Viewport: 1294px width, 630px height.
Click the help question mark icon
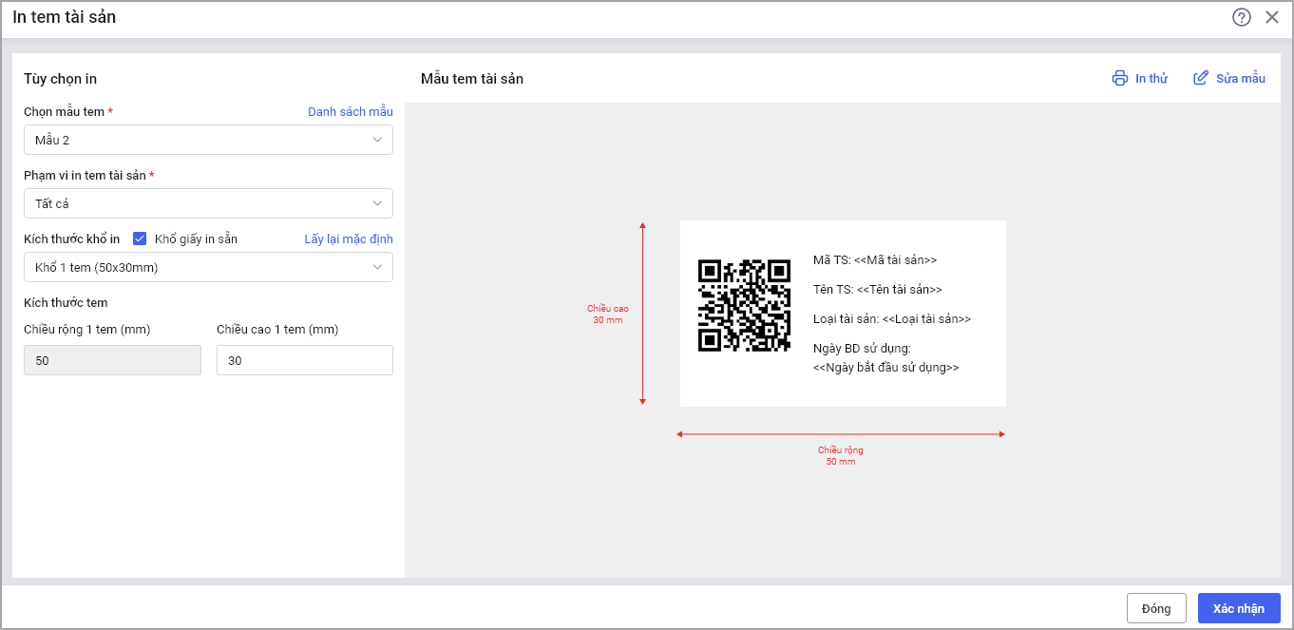pyautogui.click(x=1242, y=17)
